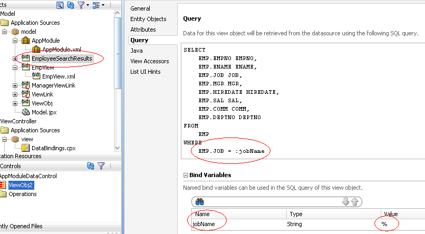Click the Projects tree vertical scrollbar
Image resolution: width=425 pixels, height=234 pixels.
118,53
